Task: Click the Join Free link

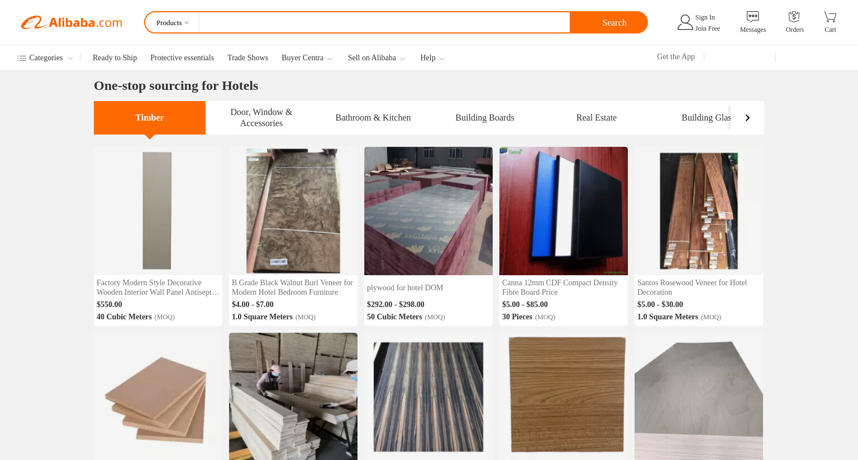Action: (708, 28)
